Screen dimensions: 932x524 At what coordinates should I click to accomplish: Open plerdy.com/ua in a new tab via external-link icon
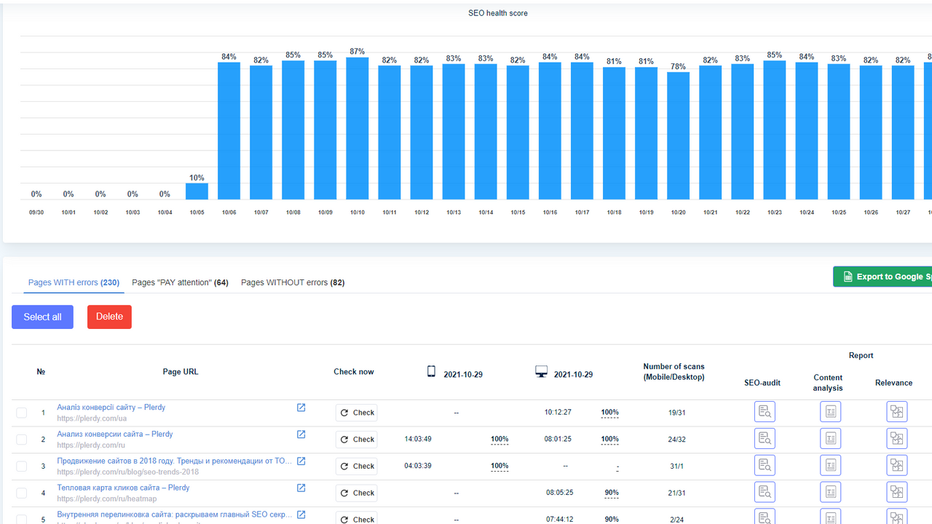click(x=301, y=408)
